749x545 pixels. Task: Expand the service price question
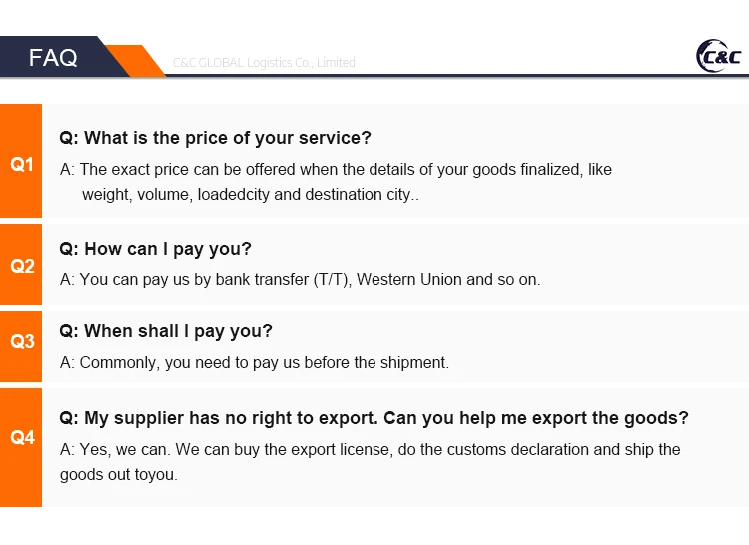[x=215, y=138]
